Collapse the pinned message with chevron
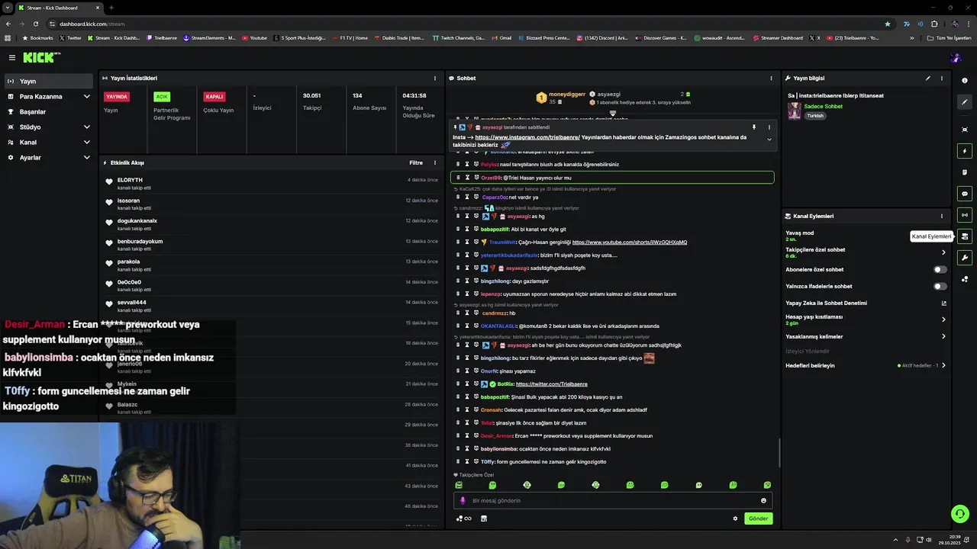The width and height of the screenshot is (977, 549). click(769, 140)
